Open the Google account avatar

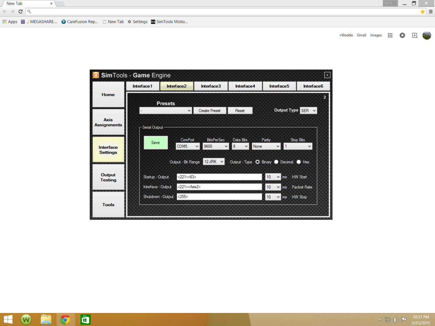427,35
